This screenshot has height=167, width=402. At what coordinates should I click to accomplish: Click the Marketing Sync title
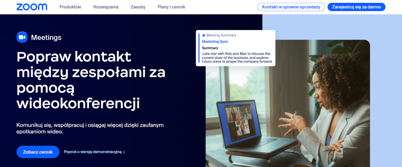(215, 42)
